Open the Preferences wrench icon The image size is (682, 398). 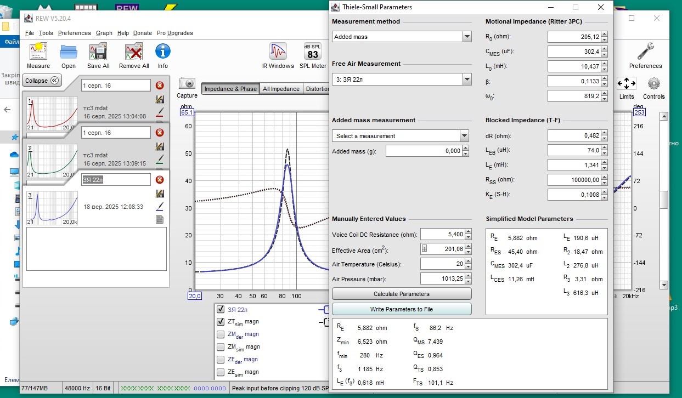[645, 52]
